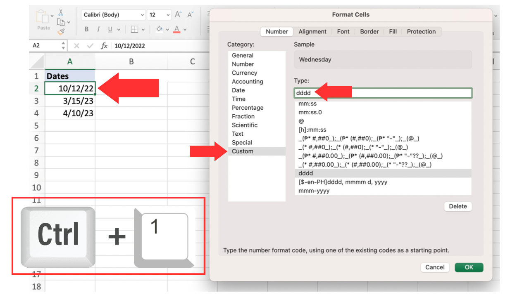Select the Custom category
The image size is (529, 297).
257,151
